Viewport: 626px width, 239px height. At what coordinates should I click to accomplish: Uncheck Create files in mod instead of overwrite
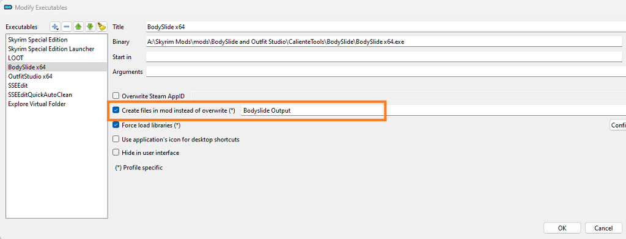click(x=116, y=110)
